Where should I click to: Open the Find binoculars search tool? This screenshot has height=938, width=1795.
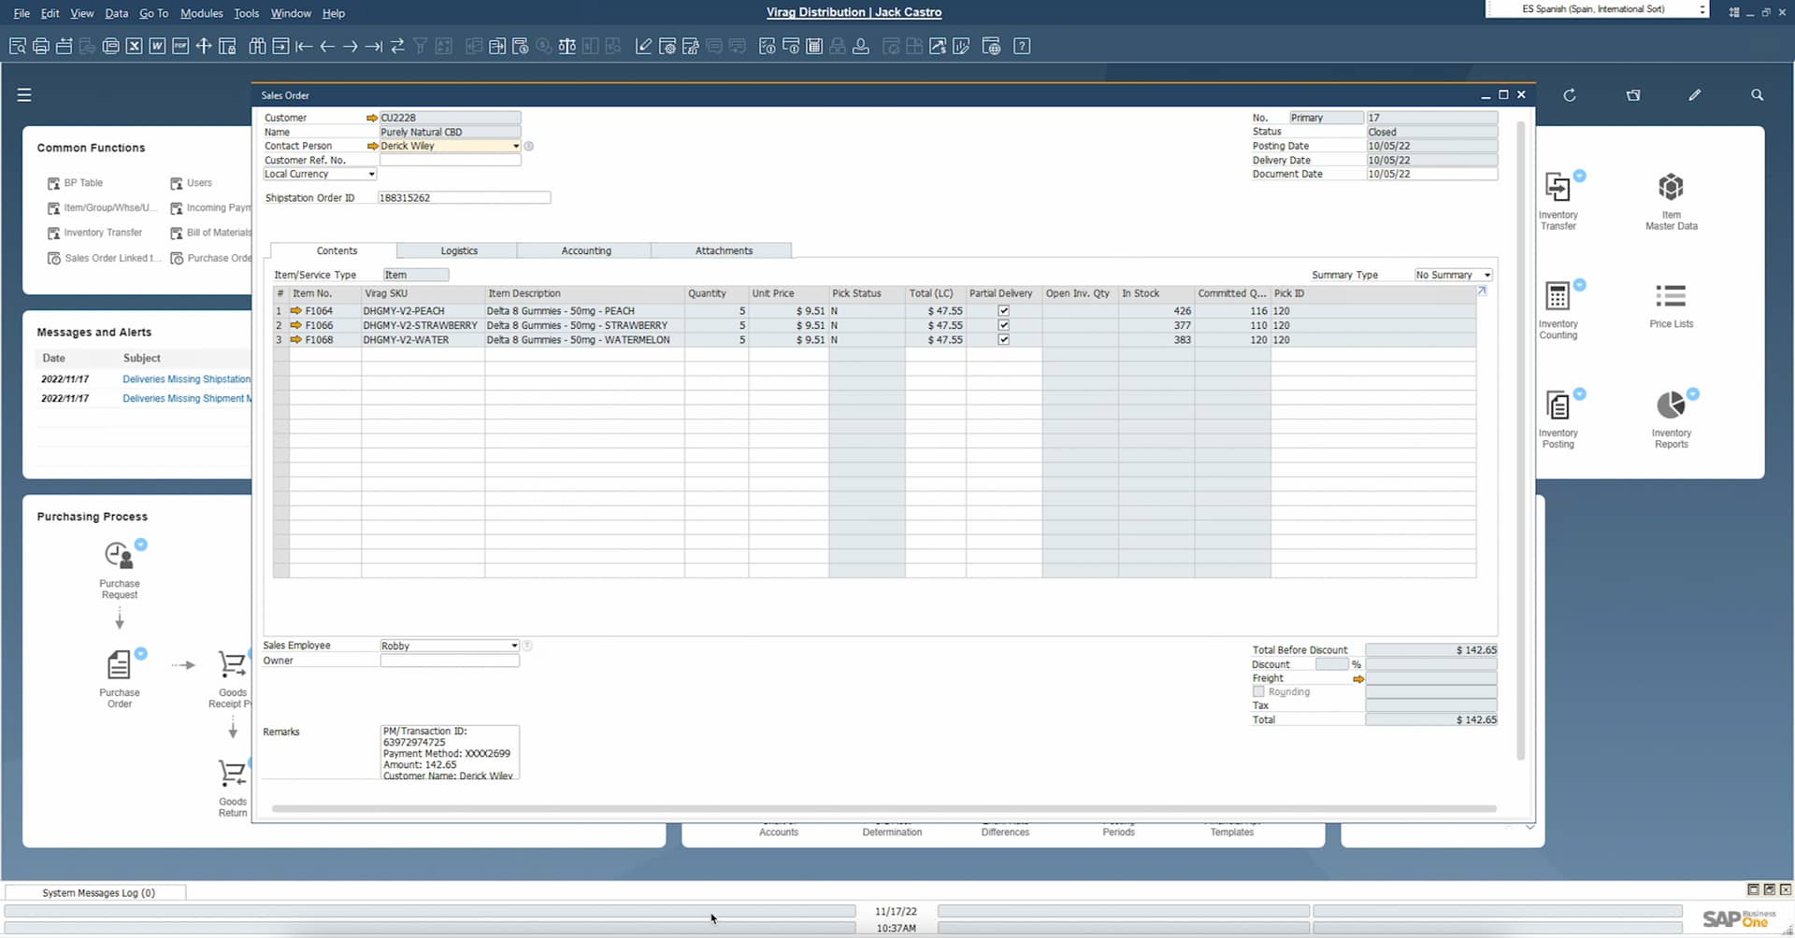coord(257,46)
